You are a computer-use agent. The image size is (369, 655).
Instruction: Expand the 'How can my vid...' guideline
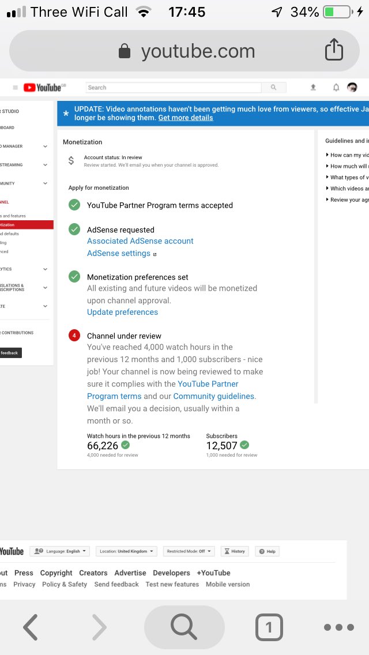point(347,155)
